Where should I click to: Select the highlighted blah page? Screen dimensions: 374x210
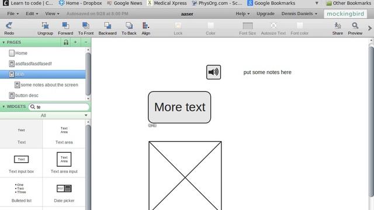43,74
